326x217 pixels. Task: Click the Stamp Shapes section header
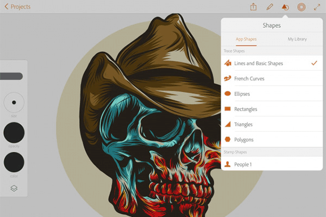point(272,152)
